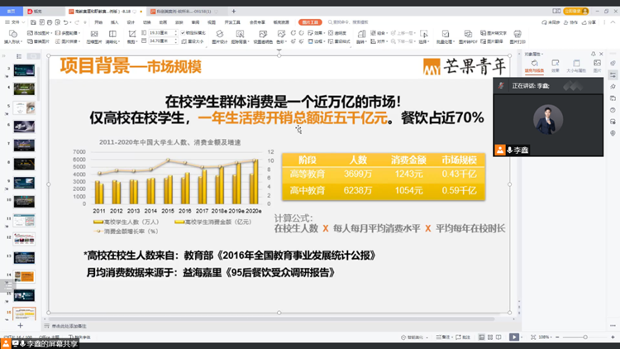620x349 pixels.
Task: Click the Not Synced (未同步) button
Action: 551,22
